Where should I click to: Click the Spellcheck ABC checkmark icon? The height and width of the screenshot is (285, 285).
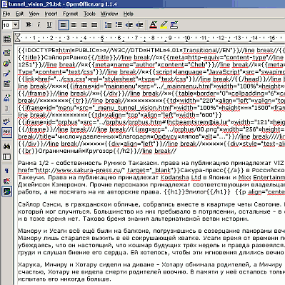pyautogui.click(x=6, y=122)
